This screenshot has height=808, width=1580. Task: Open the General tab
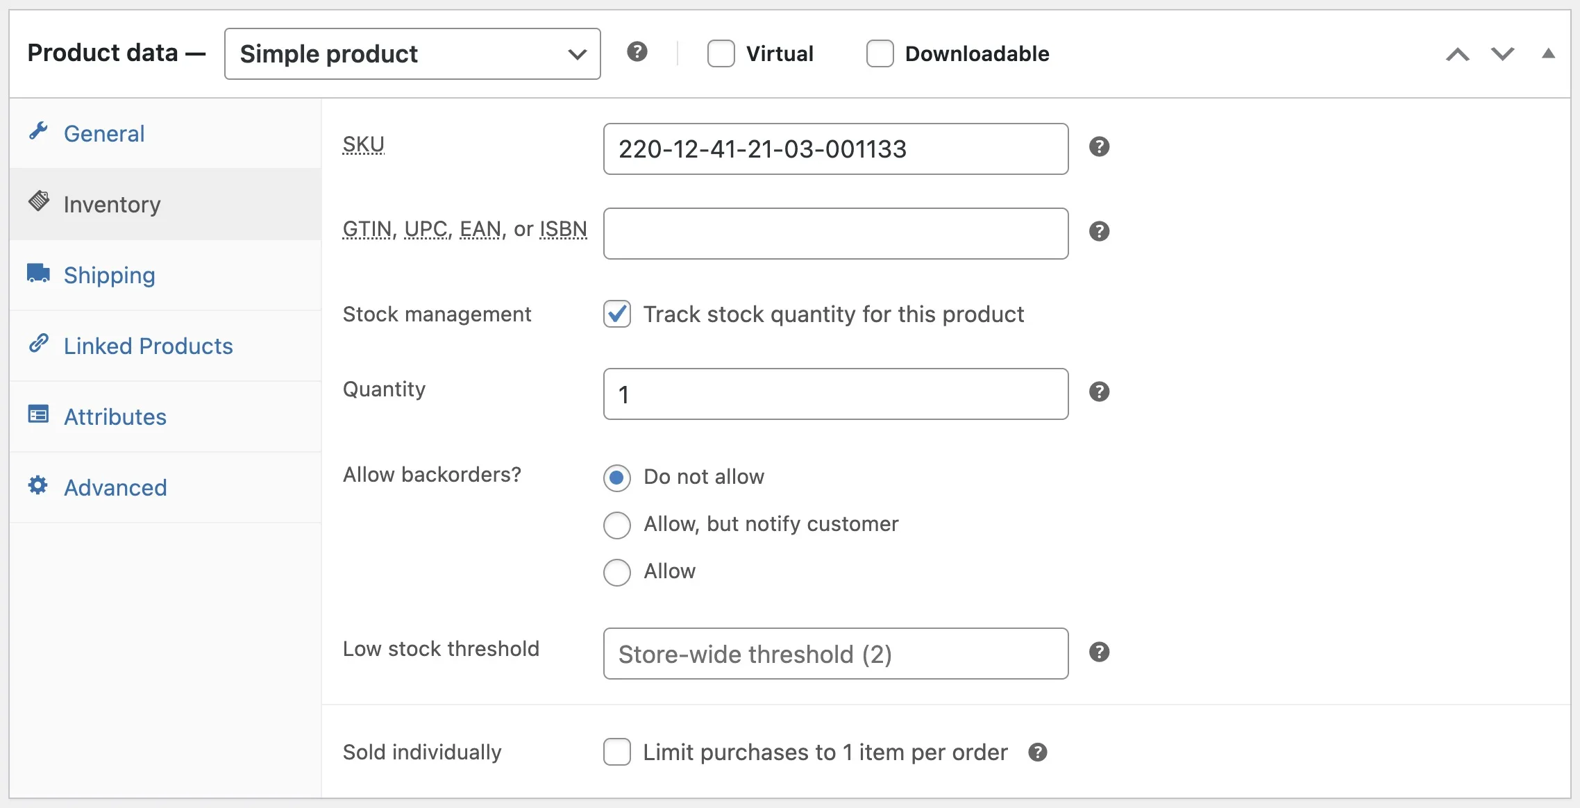point(165,133)
